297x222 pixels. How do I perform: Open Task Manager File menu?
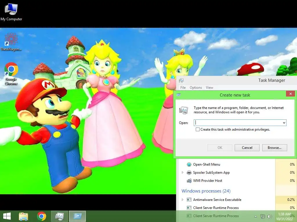click(x=183, y=88)
